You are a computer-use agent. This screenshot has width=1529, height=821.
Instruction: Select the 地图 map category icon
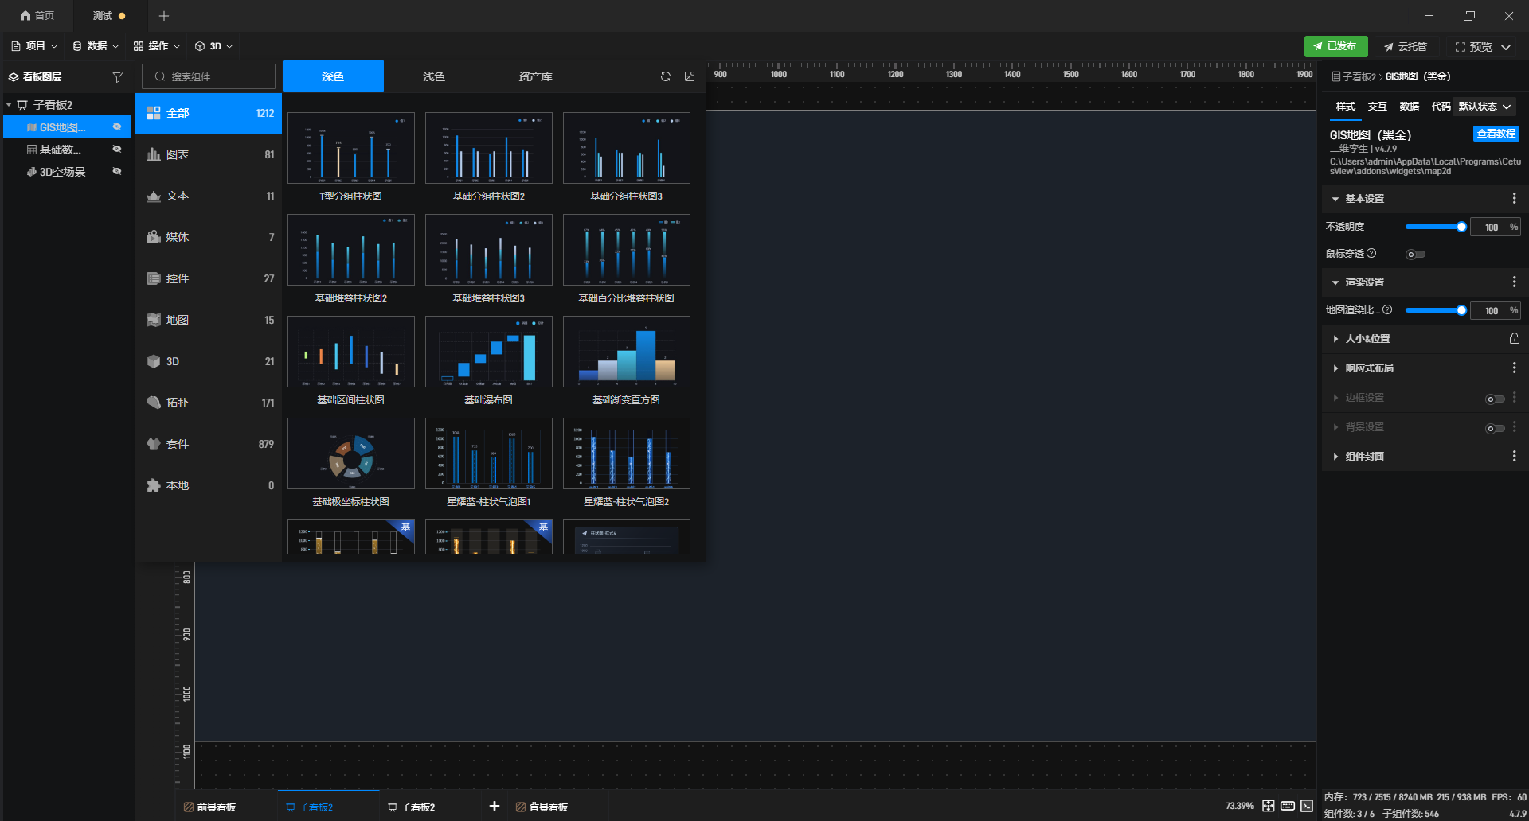coord(154,320)
